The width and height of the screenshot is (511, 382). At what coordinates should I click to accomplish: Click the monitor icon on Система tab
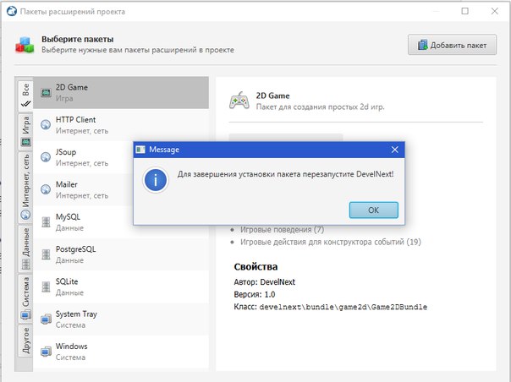[x=25, y=315]
